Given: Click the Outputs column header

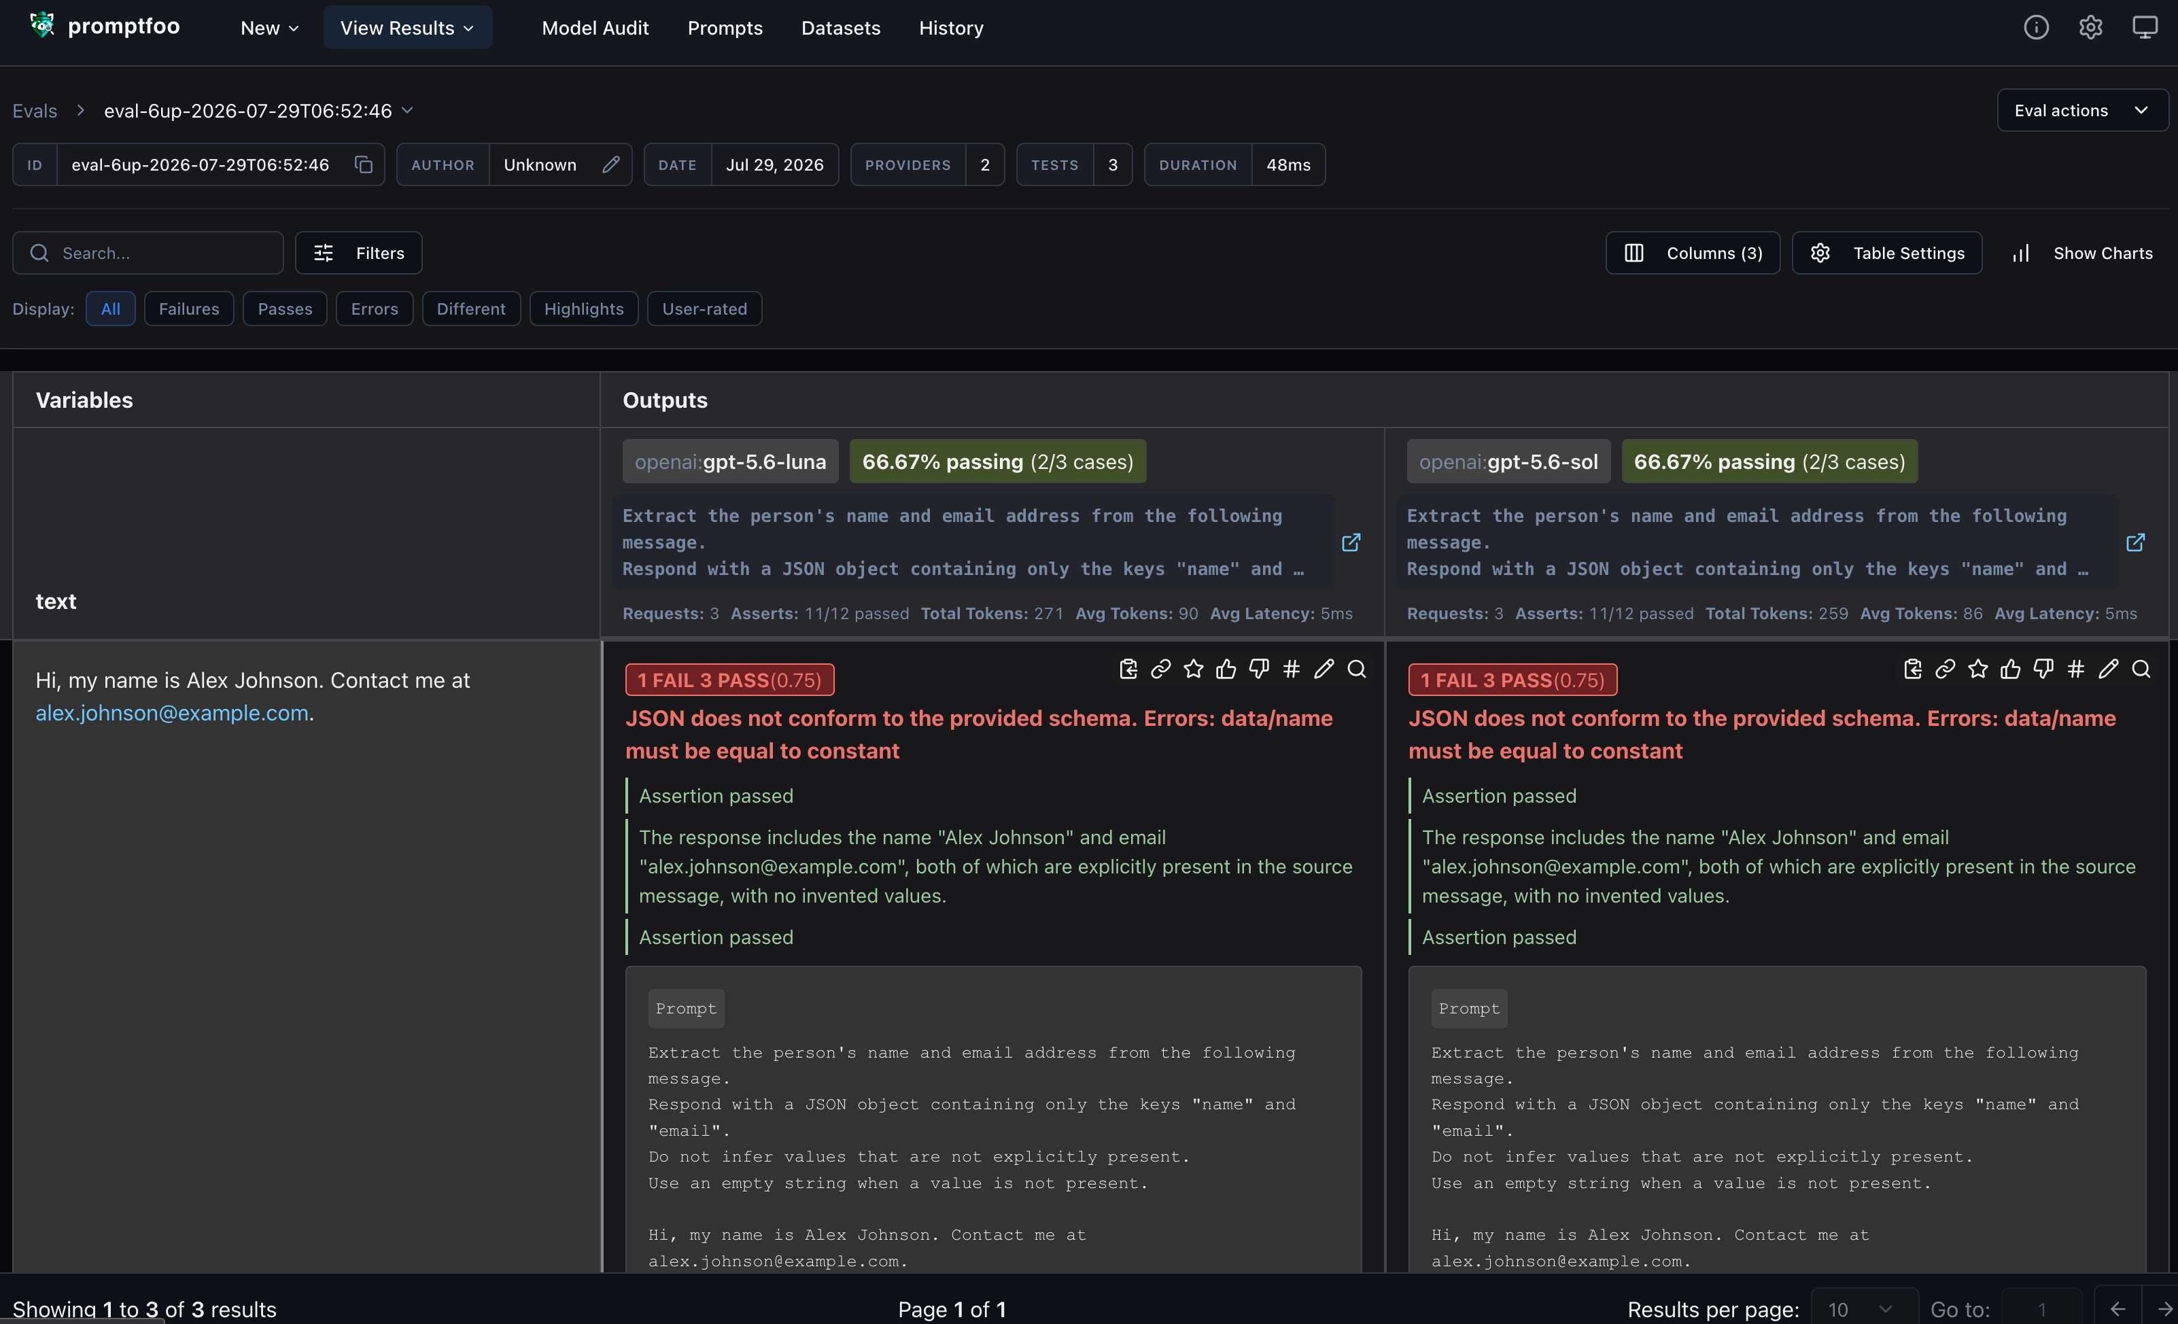Looking at the screenshot, I should tap(665, 400).
